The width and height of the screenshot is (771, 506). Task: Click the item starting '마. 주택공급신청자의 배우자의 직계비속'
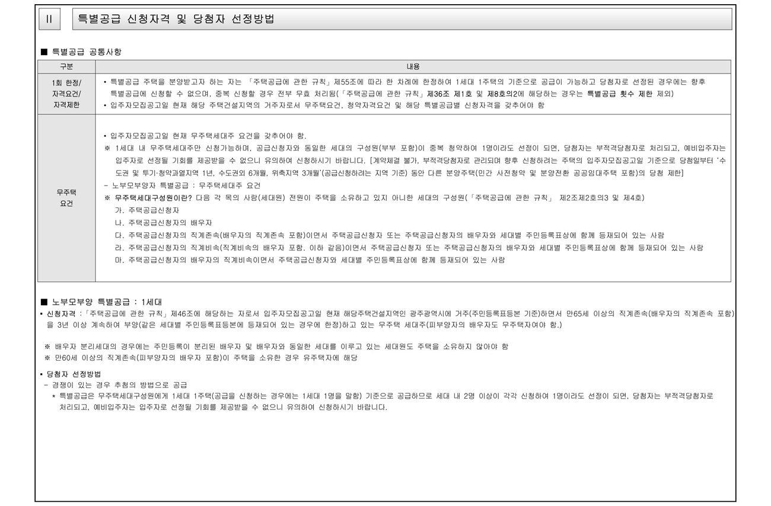pyautogui.click(x=310, y=260)
